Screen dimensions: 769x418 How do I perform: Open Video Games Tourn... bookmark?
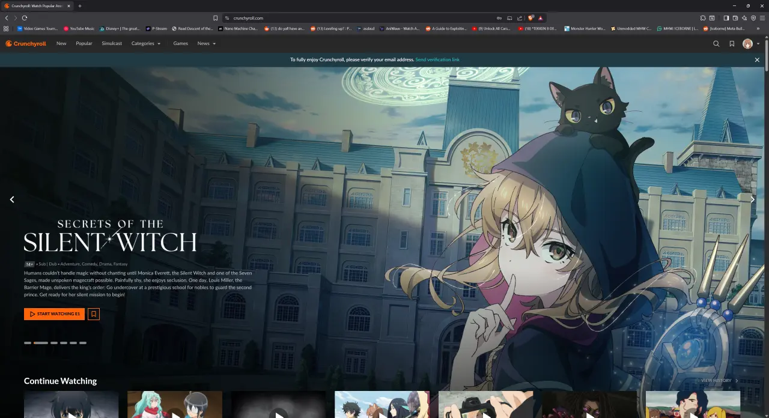coord(37,28)
